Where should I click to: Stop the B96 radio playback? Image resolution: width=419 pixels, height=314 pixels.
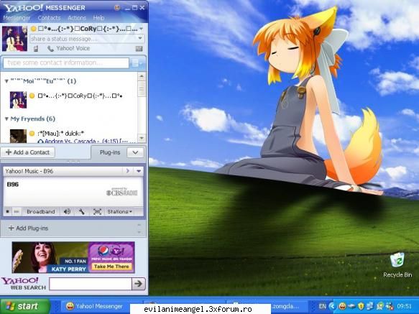[7, 212]
